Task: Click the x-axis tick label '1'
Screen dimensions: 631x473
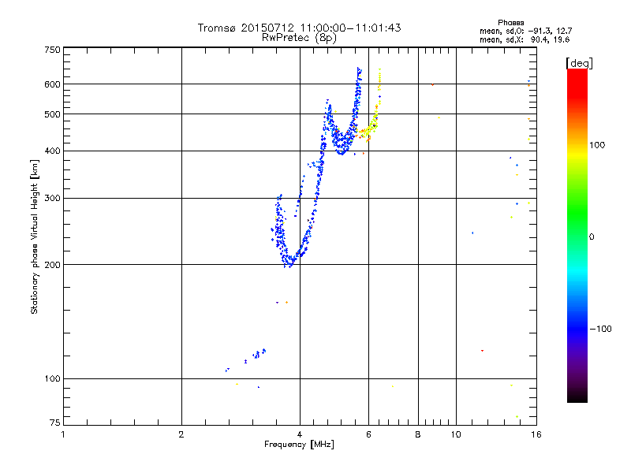Action: click(x=63, y=434)
